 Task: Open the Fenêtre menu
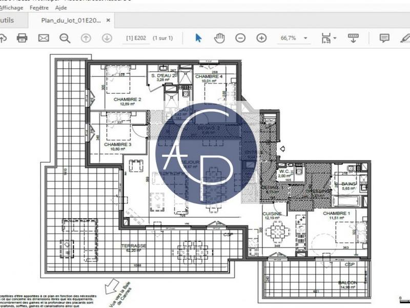click(39, 8)
